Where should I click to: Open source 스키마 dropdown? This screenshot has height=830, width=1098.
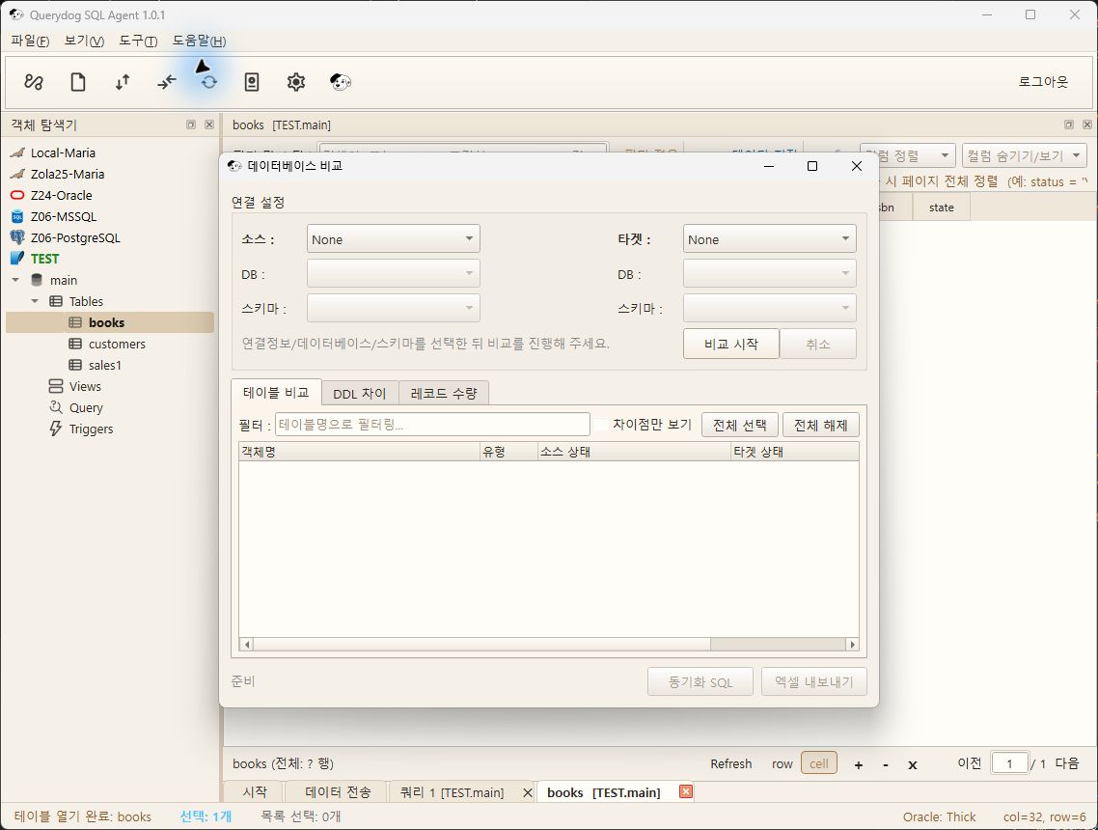point(393,308)
